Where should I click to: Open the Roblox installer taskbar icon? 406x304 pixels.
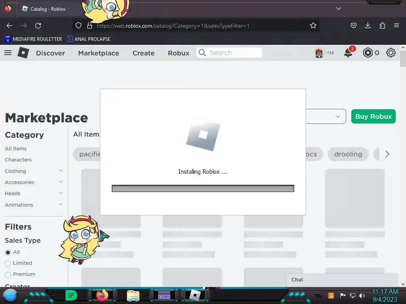click(195, 295)
